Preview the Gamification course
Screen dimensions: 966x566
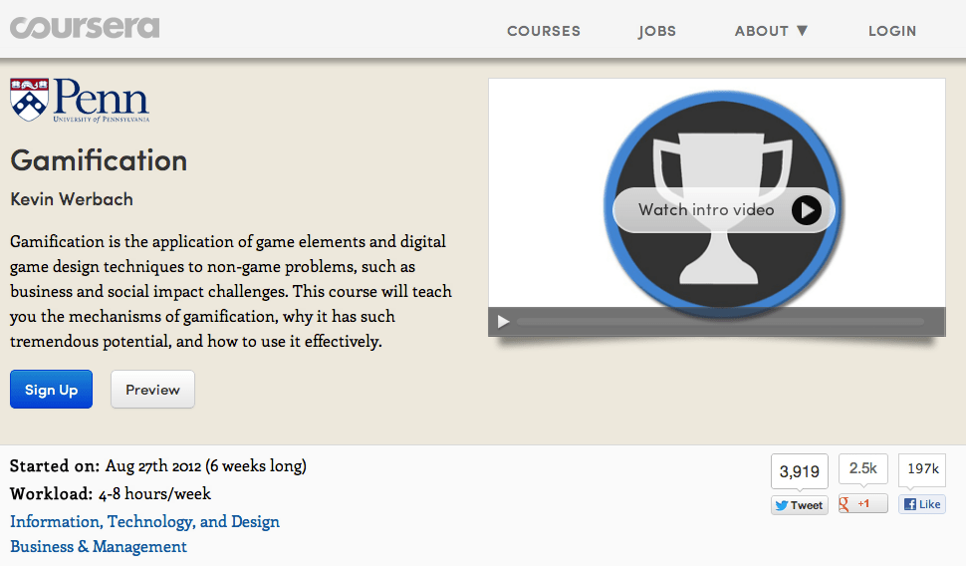pyautogui.click(x=152, y=389)
